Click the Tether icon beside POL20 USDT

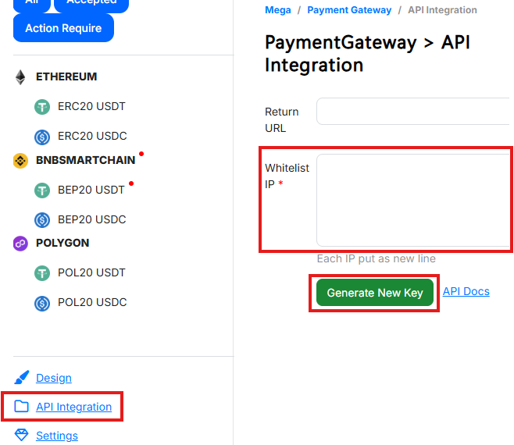pos(42,273)
